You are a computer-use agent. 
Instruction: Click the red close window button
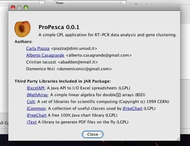(x=13, y=7)
